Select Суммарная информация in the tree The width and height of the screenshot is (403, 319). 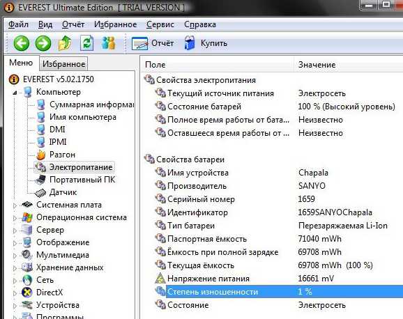coord(91,104)
